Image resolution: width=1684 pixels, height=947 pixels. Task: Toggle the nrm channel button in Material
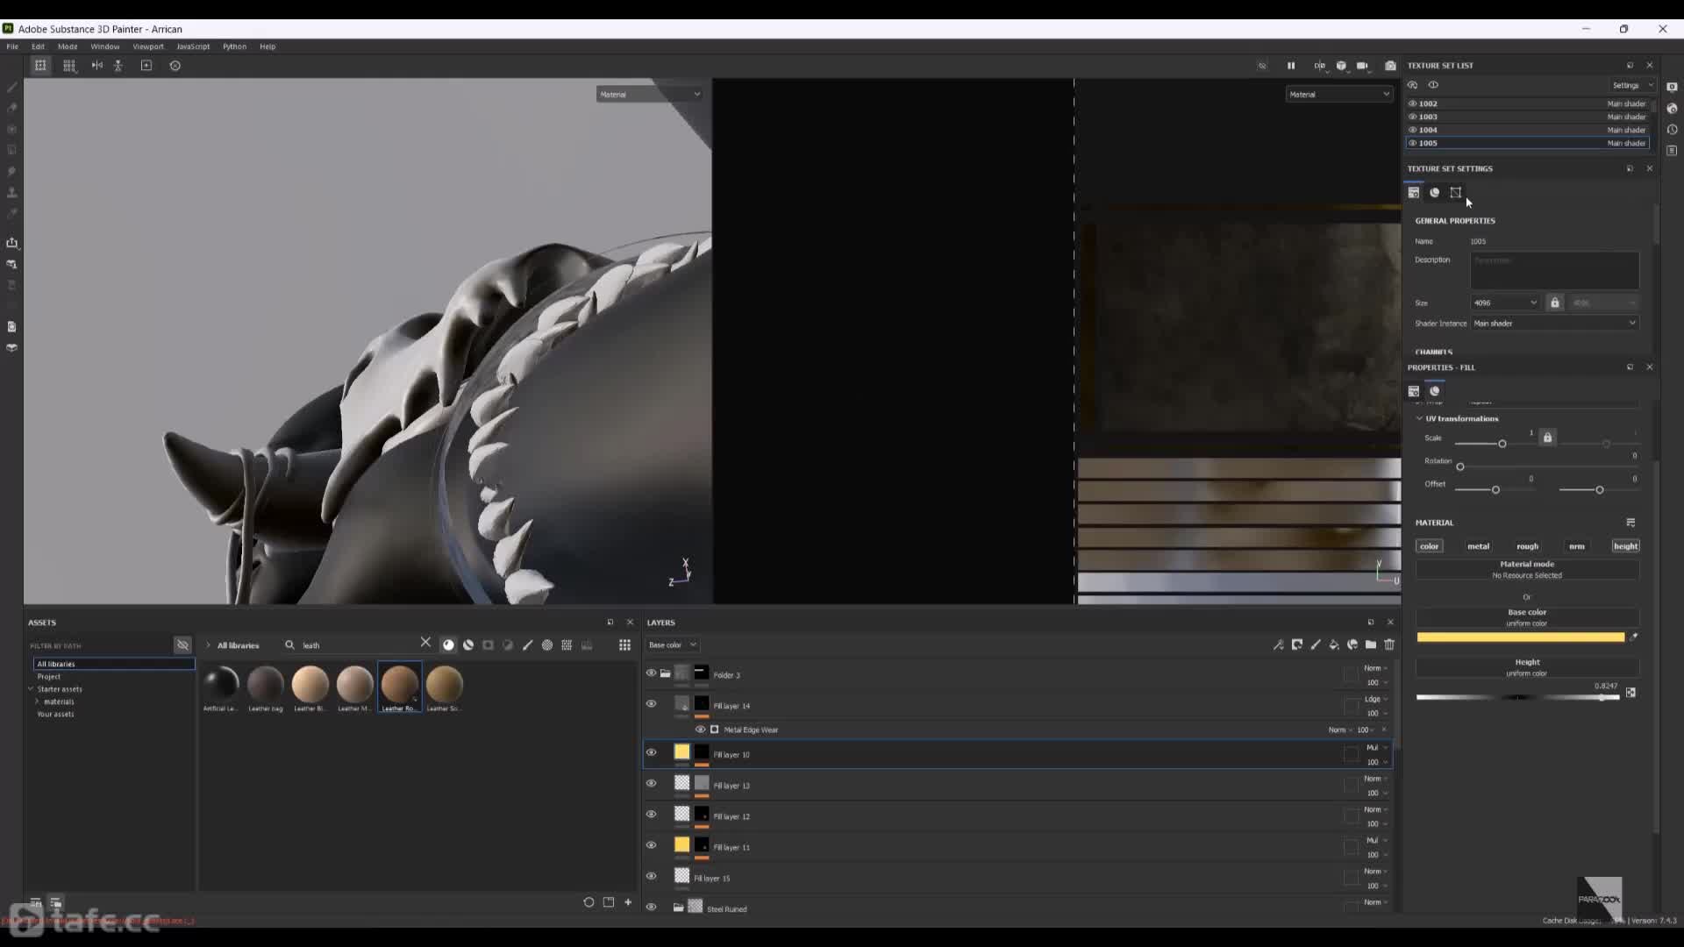(x=1577, y=546)
